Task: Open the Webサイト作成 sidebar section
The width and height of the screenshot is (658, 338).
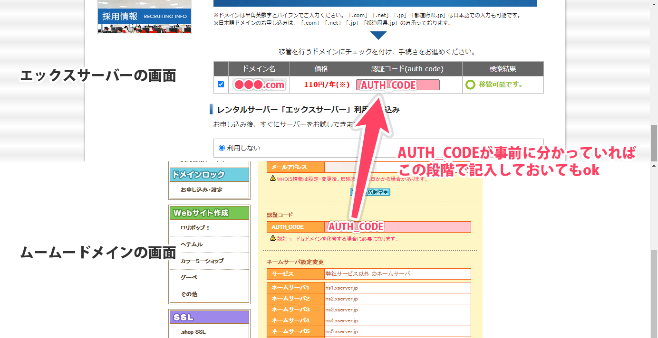Action: (210, 213)
